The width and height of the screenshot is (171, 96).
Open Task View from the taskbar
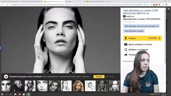pyautogui.click(x=11, y=94)
